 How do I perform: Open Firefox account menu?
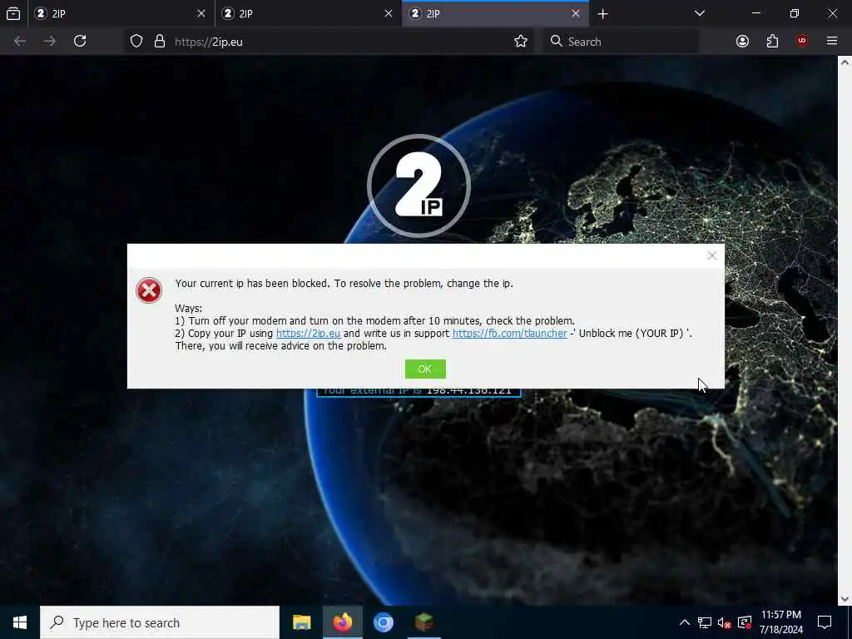tap(742, 42)
